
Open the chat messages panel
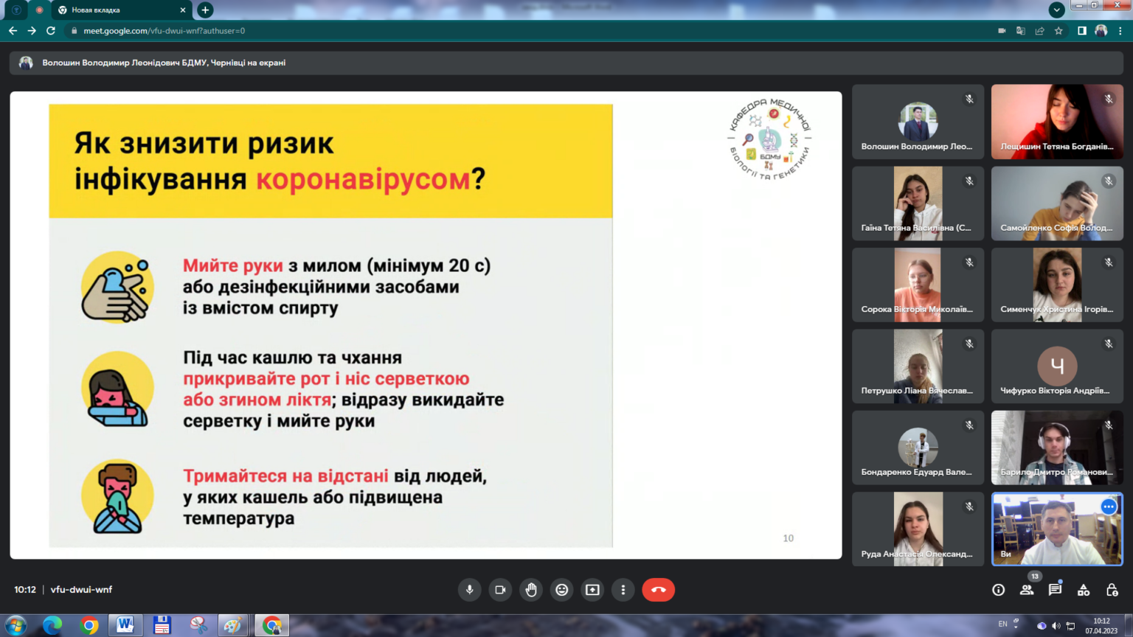click(1055, 590)
